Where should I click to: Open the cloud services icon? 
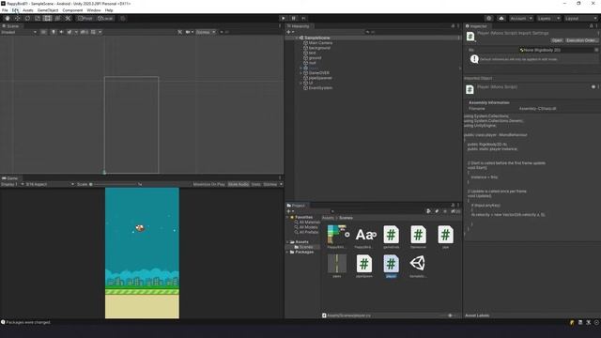(501, 18)
